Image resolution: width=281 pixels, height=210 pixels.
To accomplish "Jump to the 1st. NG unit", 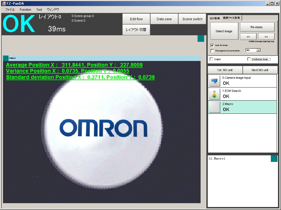I will tap(225, 70).
